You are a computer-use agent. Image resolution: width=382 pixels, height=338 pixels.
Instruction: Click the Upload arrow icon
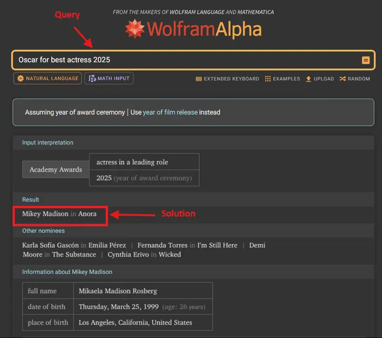(x=309, y=79)
